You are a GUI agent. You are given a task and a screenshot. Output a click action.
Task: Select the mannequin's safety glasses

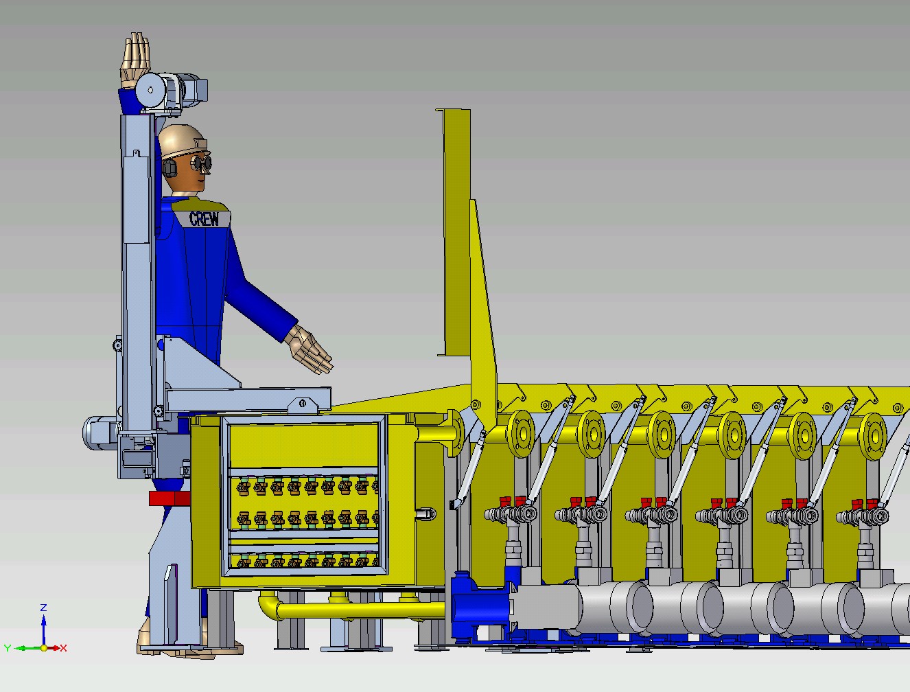point(202,163)
